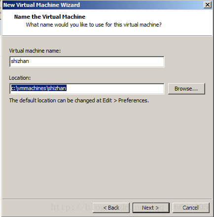Screen dimensions: 214x217
Task: Click the 'Name the Virtual Machine' heading
Action: coord(50,17)
